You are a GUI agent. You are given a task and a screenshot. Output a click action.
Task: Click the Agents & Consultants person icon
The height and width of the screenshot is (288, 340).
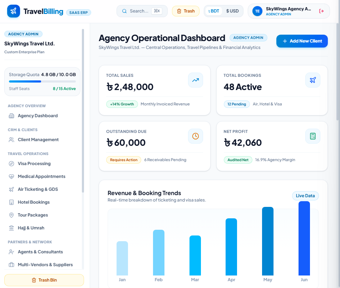[x=11, y=252]
